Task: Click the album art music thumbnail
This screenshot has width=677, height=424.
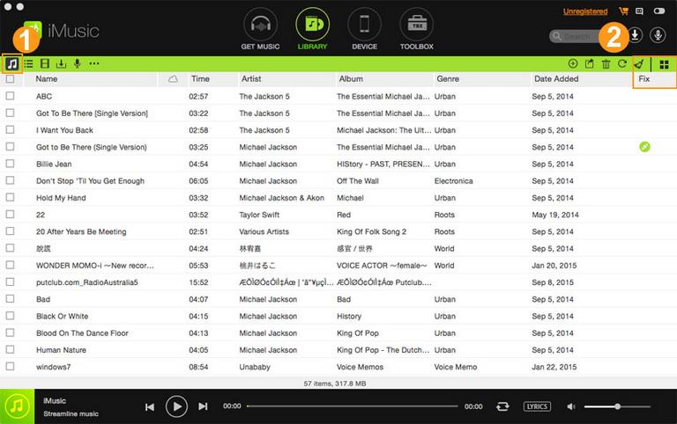Action: coord(18,406)
